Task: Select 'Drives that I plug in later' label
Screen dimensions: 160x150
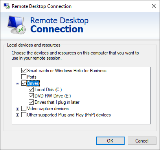Action: (57, 102)
